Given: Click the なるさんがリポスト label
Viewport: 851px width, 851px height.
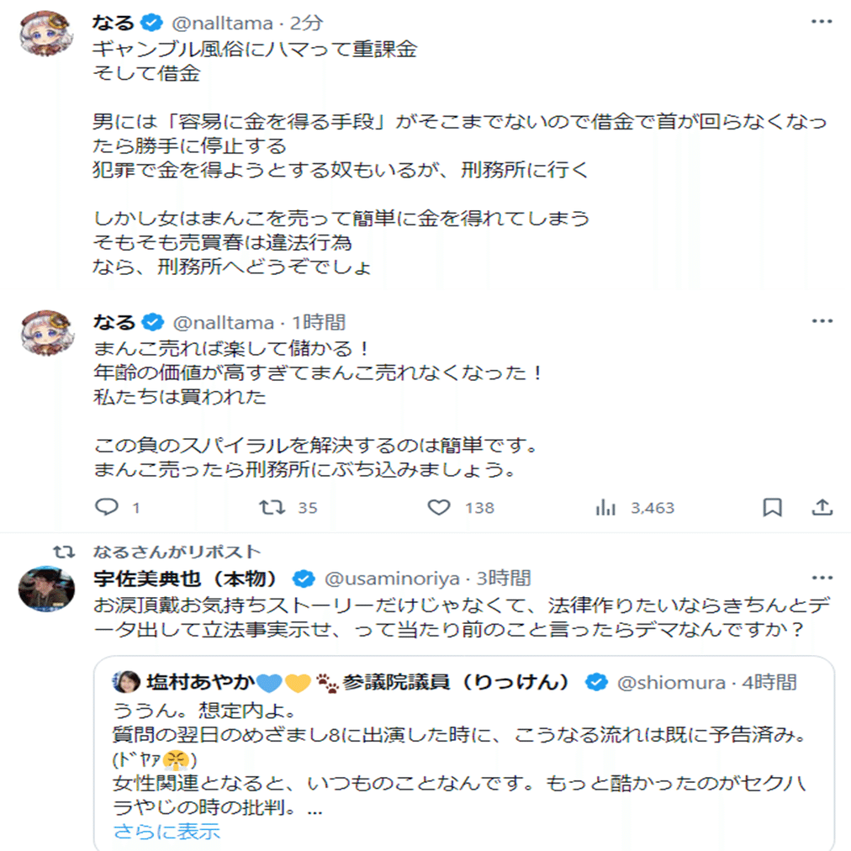Looking at the screenshot, I should [177, 552].
